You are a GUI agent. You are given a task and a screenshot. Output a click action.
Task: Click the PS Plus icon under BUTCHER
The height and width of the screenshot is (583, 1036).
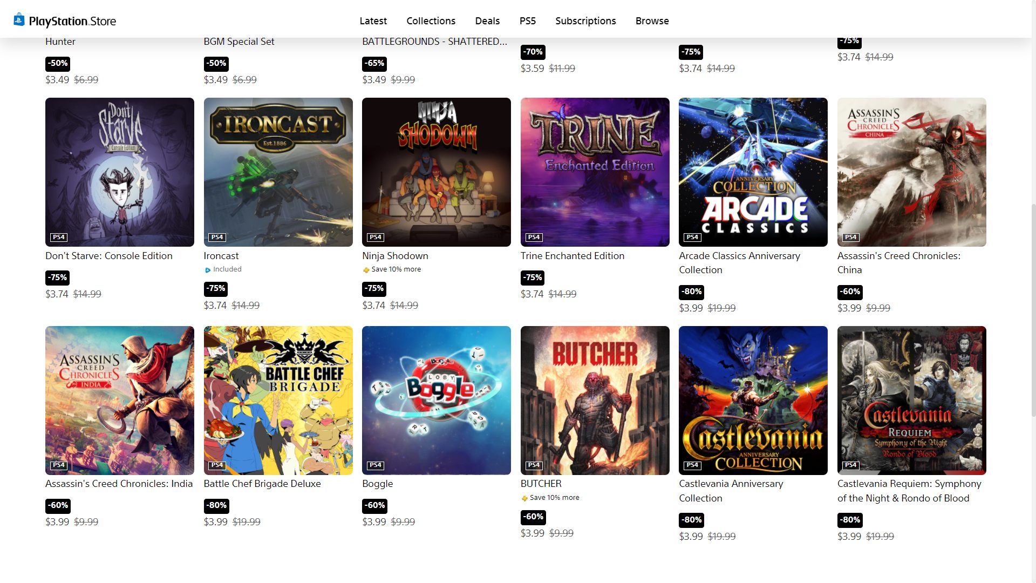pos(524,498)
